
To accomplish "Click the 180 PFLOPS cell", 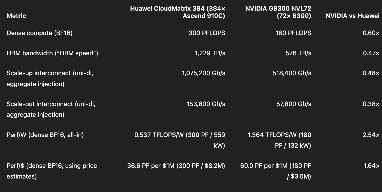I will [293, 33].
